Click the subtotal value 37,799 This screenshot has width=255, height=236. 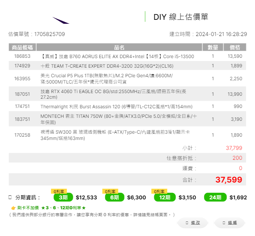(x=234, y=148)
